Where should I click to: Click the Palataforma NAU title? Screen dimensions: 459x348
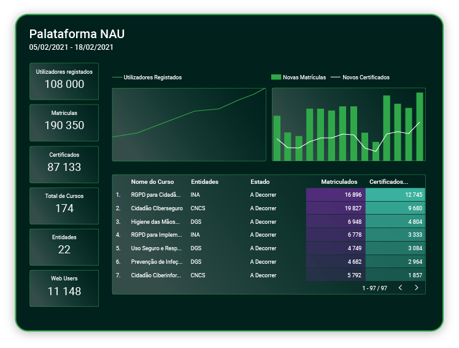[x=77, y=34]
